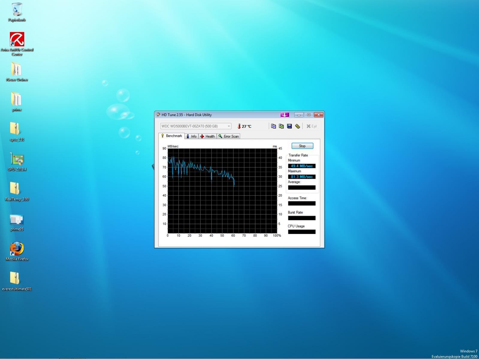Switch to the Info tab
479x359 pixels.
(x=191, y=136)
